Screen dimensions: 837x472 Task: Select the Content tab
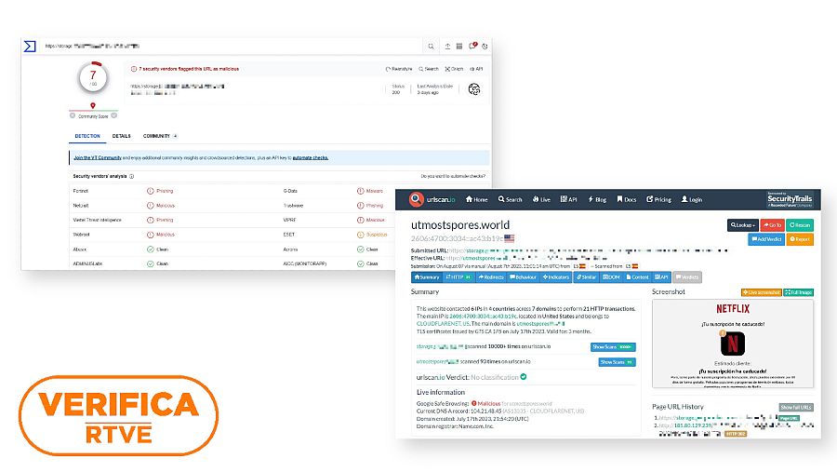pos(637,276)
